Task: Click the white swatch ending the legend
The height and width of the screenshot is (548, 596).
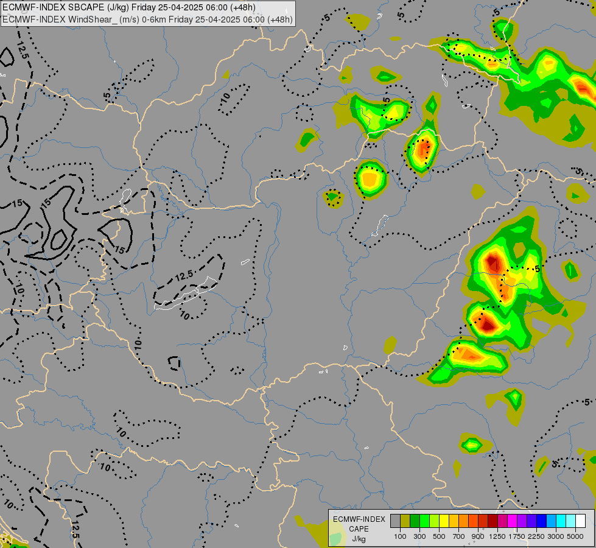Action: click(580, 521)
